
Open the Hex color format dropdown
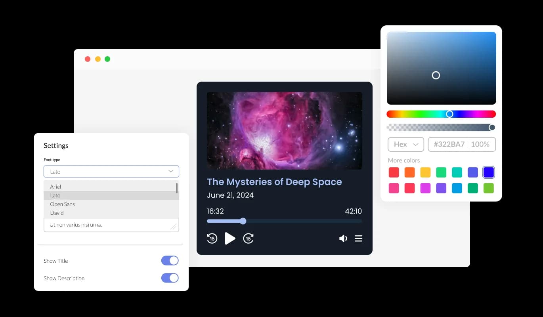pyautogui.click(x=405, y=144)
